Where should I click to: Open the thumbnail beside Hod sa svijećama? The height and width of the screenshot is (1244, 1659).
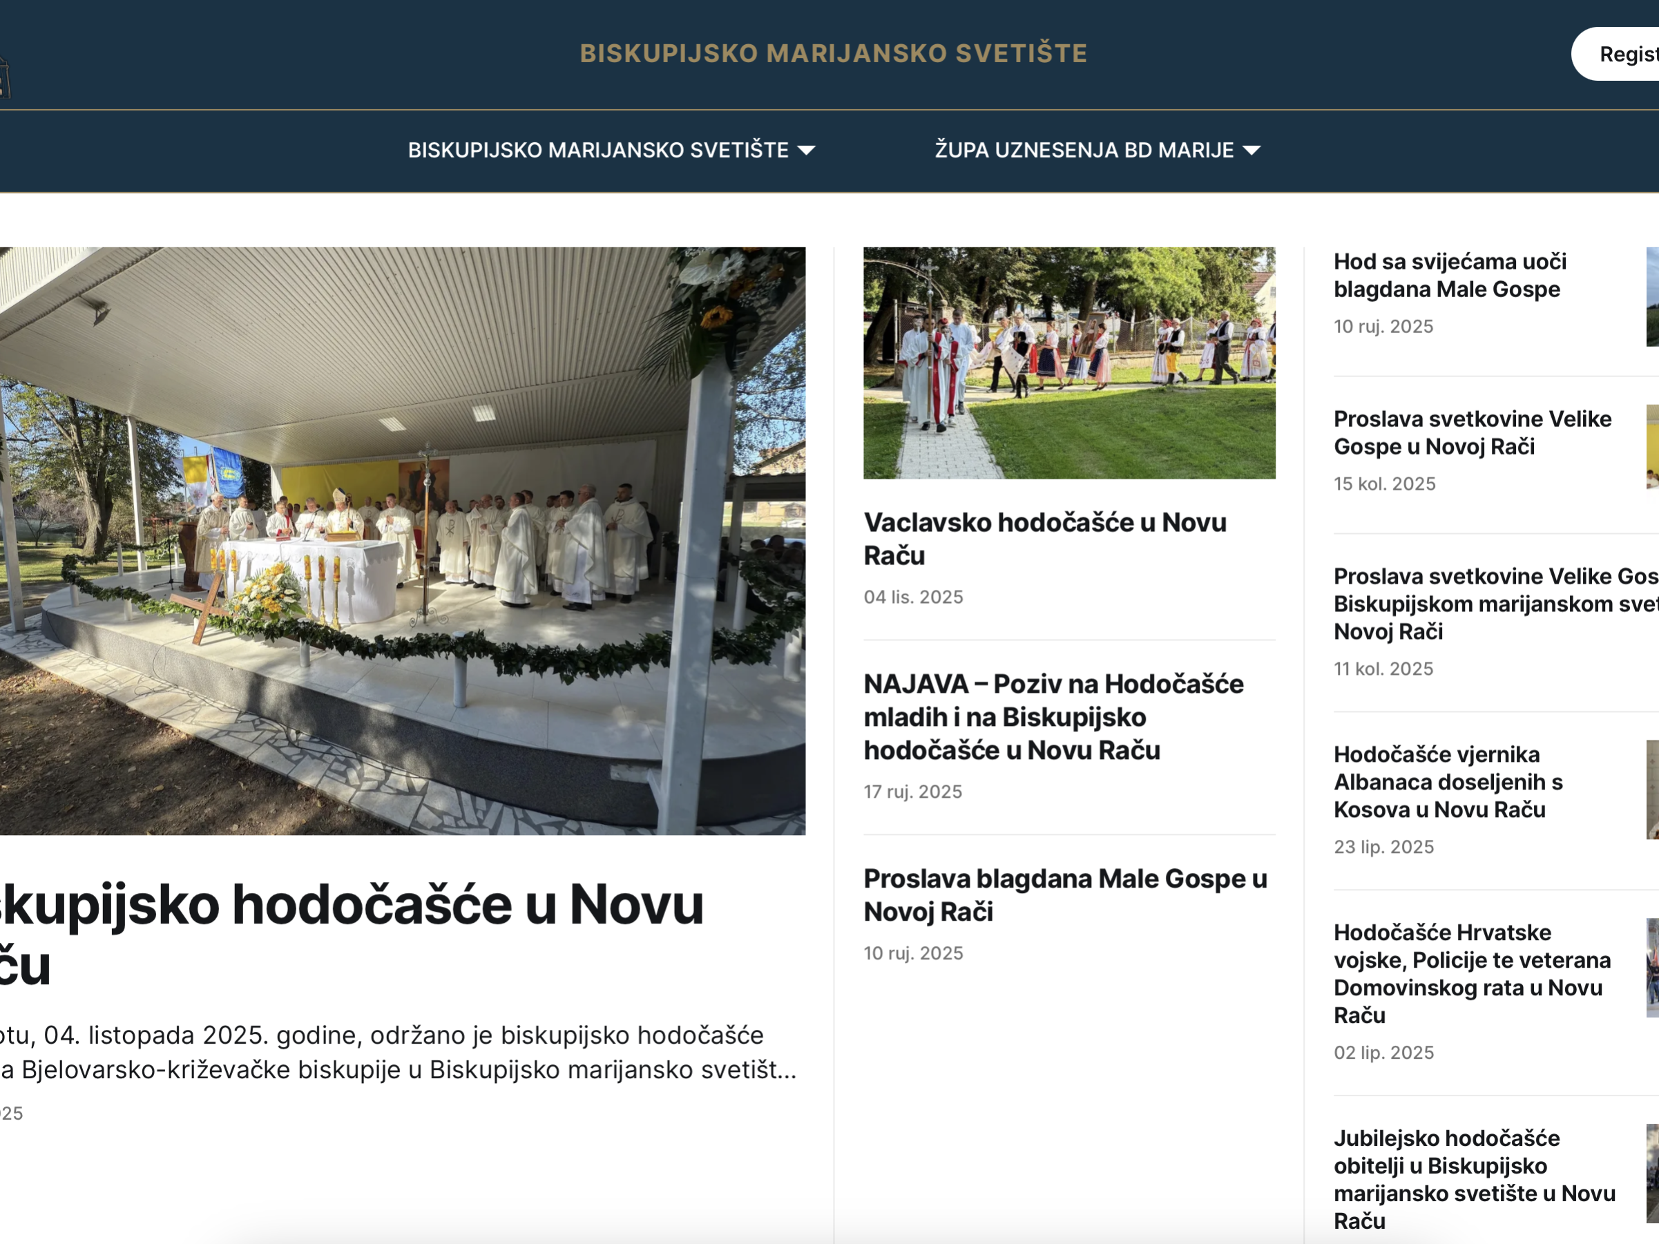pyautogui.click(x=1651, y=298)
